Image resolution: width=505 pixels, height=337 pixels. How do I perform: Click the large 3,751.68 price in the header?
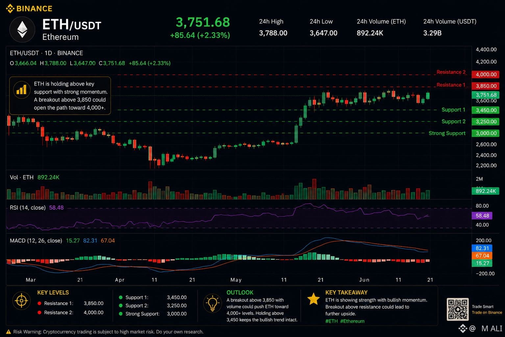(203, 22)
